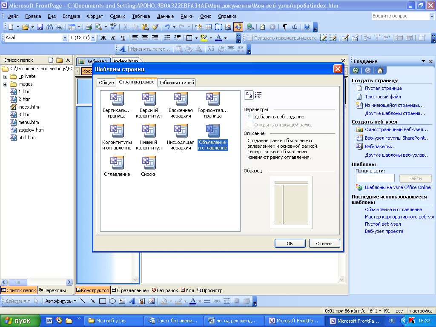
Task: Click the bulleted list icon
Action: coord(167,38)
